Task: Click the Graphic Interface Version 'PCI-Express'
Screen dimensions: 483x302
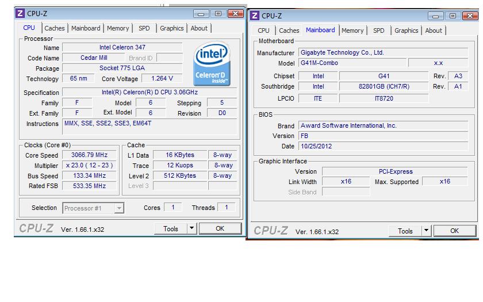Action: click(395, 171)
